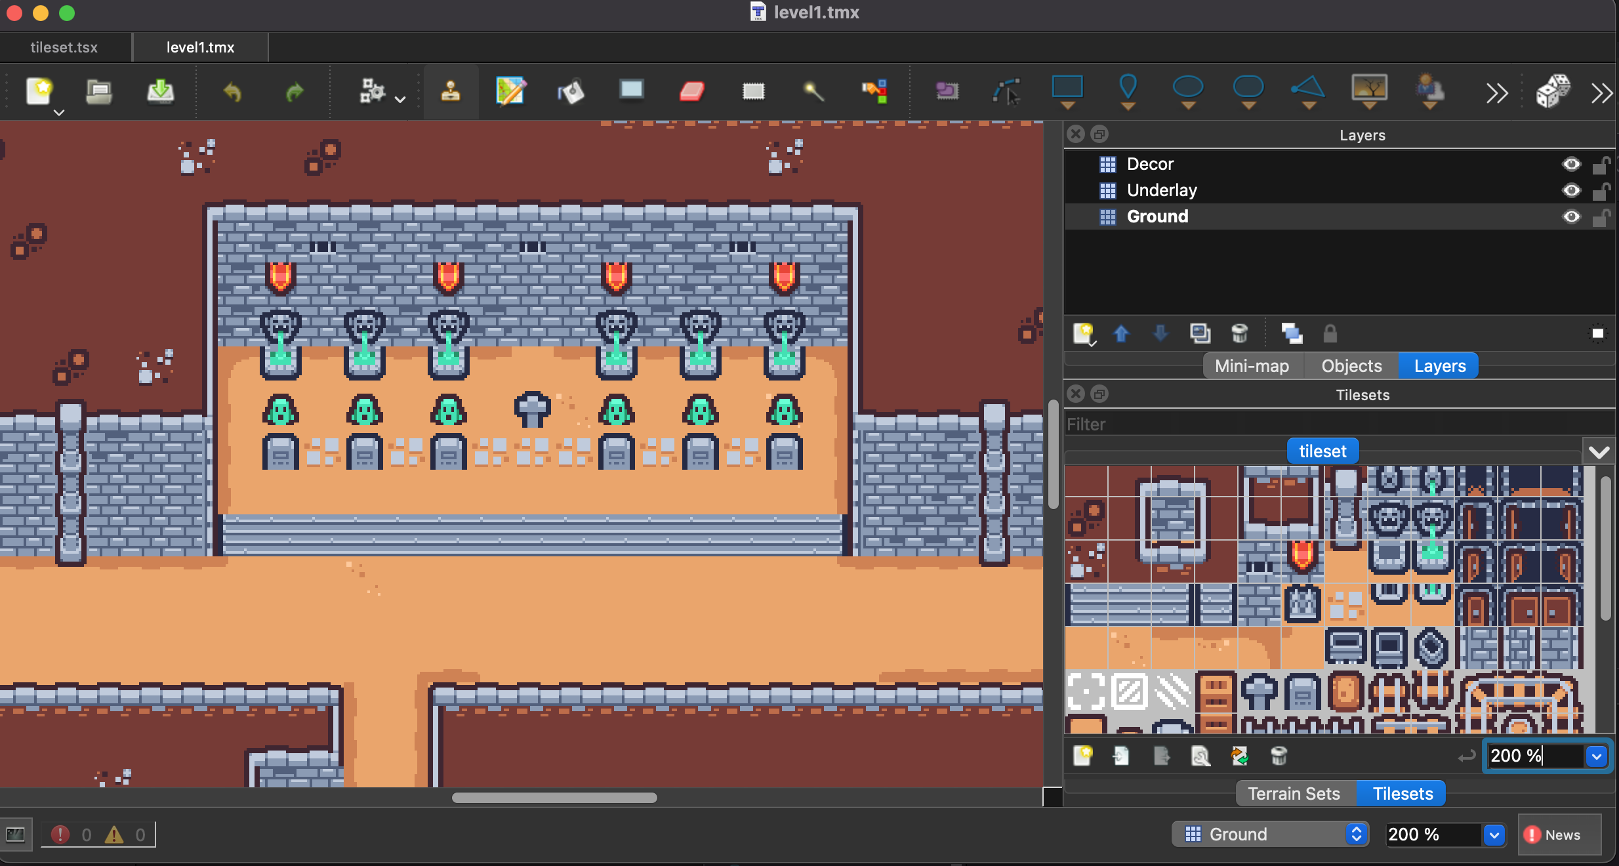Select the Bucket Fill tool

click(571, 91)
